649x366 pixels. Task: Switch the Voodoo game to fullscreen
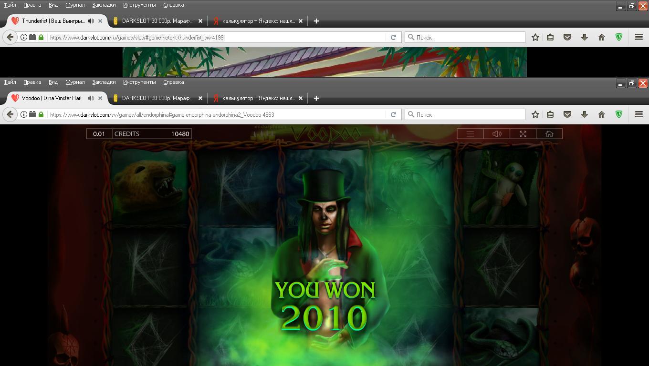(523, 134)
